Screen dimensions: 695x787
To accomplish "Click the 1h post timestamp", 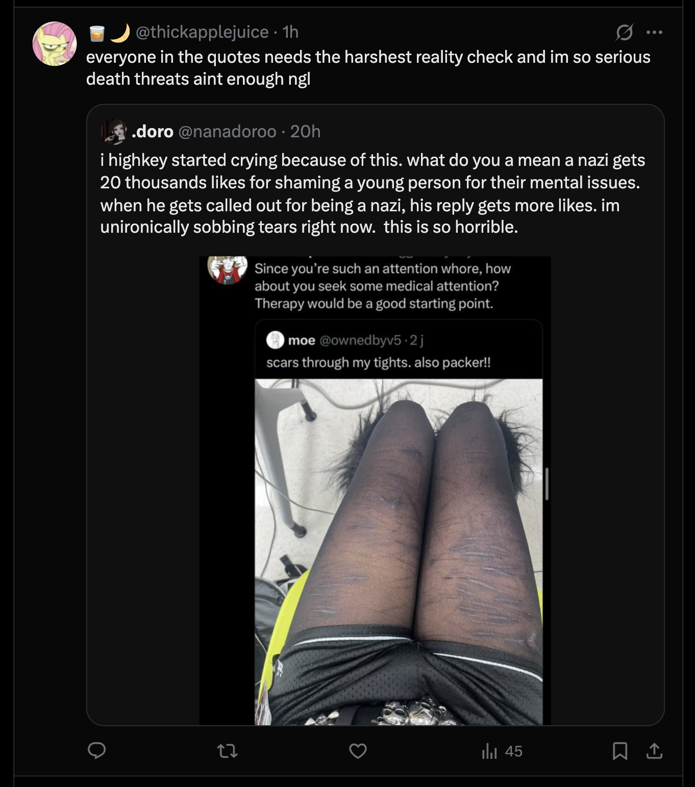I will tap(290, 32).
